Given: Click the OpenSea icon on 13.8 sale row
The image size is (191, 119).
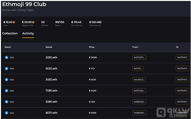Looking at the screenshot, I should (x=6, y=102).
